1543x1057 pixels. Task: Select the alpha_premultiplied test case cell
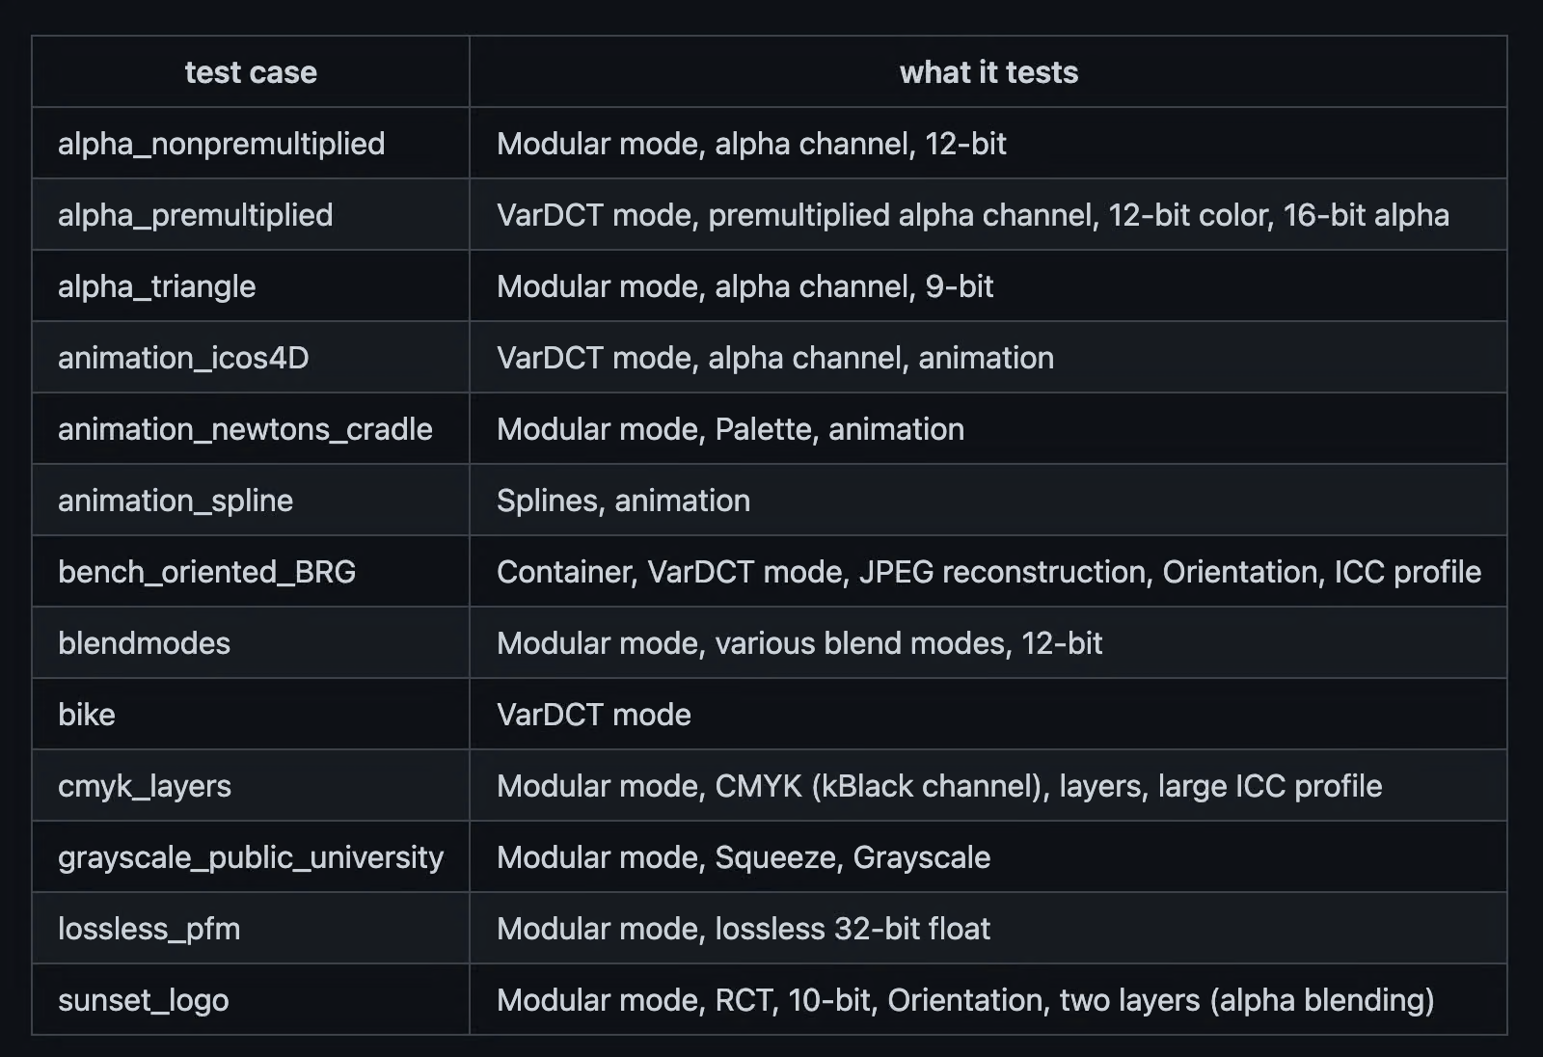[251, 215]
